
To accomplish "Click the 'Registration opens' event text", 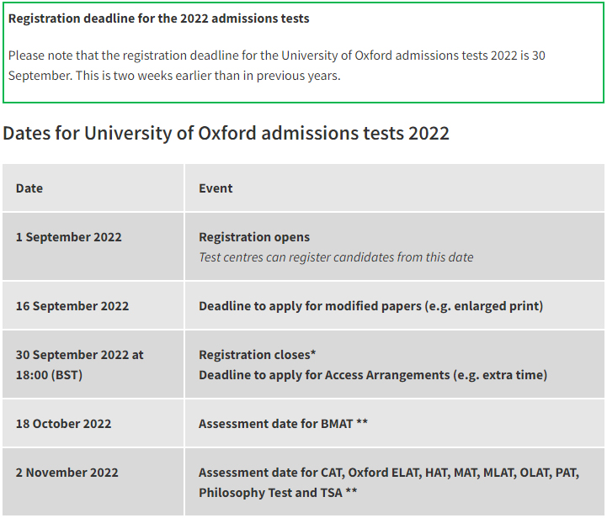I will pos(254,237).
